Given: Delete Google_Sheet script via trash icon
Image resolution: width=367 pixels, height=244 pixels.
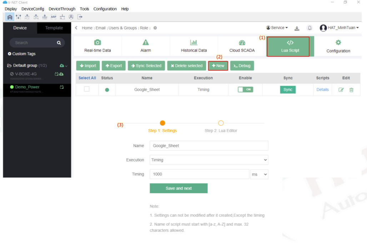Looking at the screenshot, I should (351, 90).
